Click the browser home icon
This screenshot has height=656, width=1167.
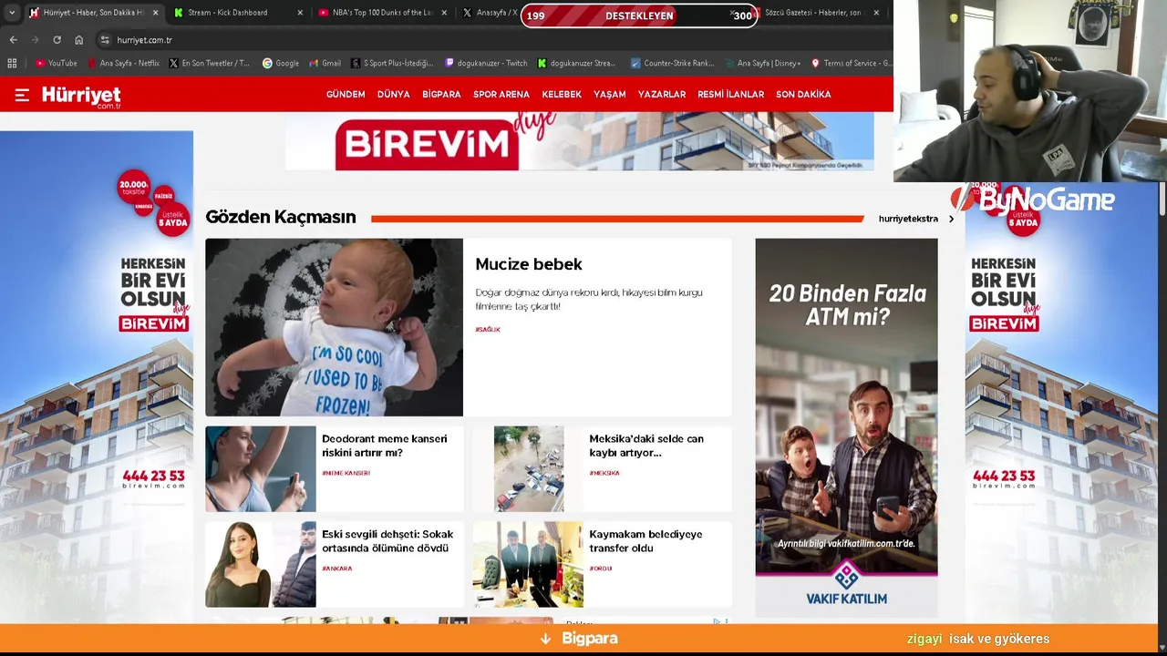(x=78, y=40)
